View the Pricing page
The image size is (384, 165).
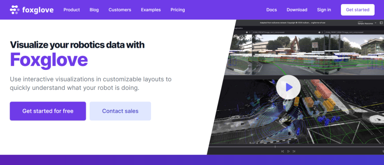click(x=178, y=10)
